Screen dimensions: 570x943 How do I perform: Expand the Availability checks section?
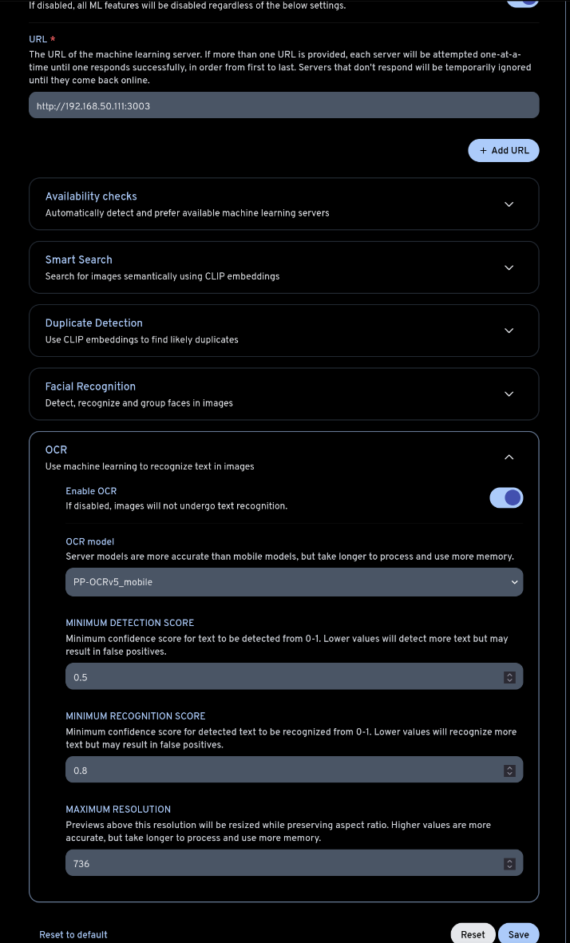pos(509,204)
